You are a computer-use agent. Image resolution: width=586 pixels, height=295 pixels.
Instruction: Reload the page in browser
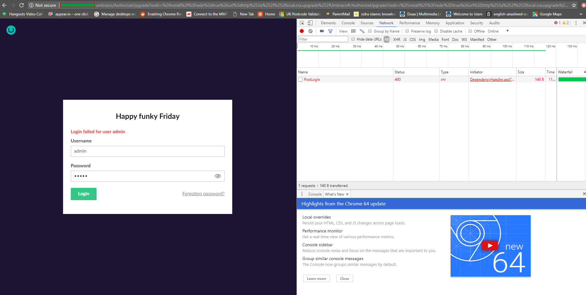(22, 5)
